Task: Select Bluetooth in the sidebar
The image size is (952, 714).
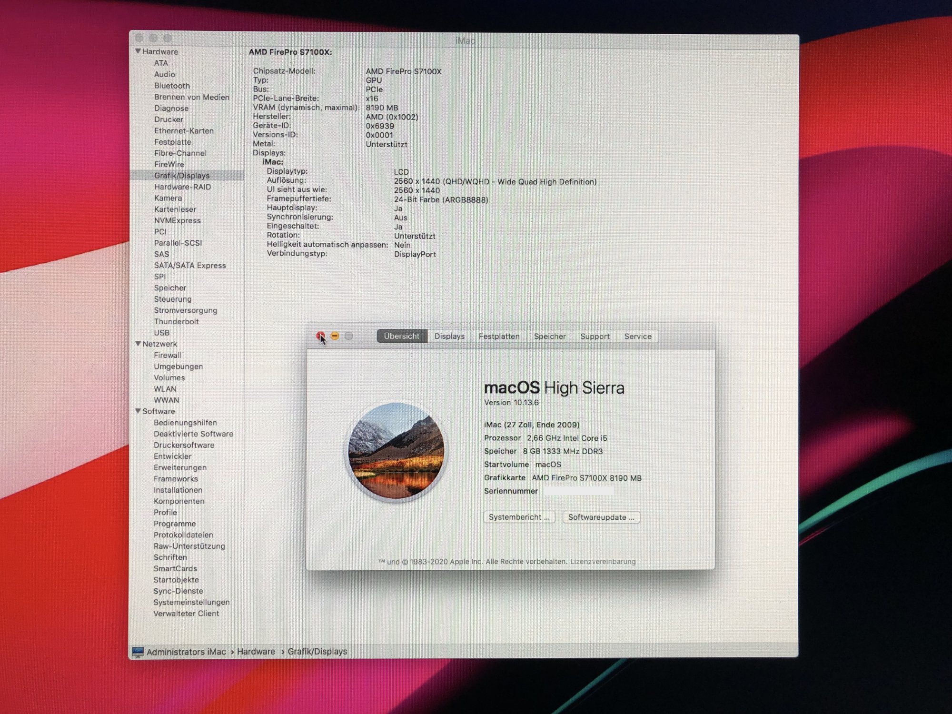Action: coord(172,86)
